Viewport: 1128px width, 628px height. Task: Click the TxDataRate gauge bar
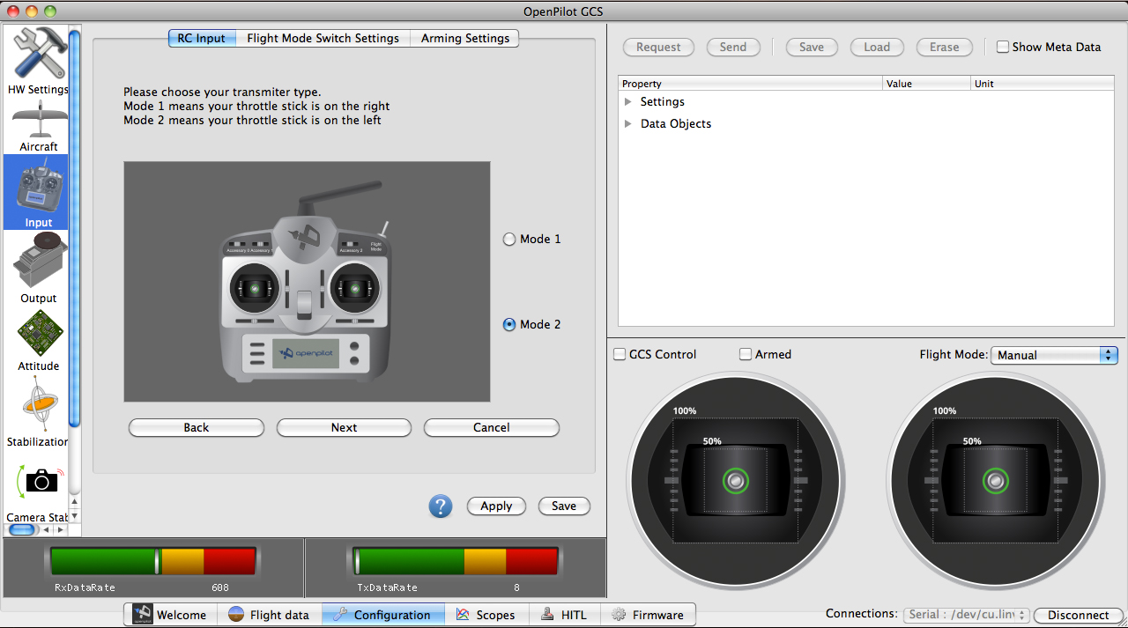[456, 561]
